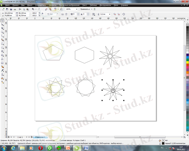Go to next page arrow
This screenshot has width=189, height=151.
coord(27,137)
